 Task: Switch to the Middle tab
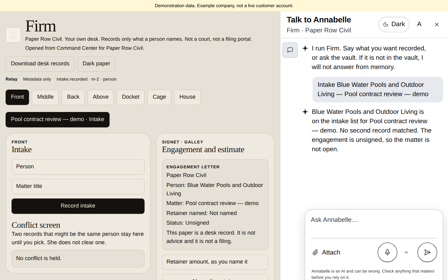(45, 97)
